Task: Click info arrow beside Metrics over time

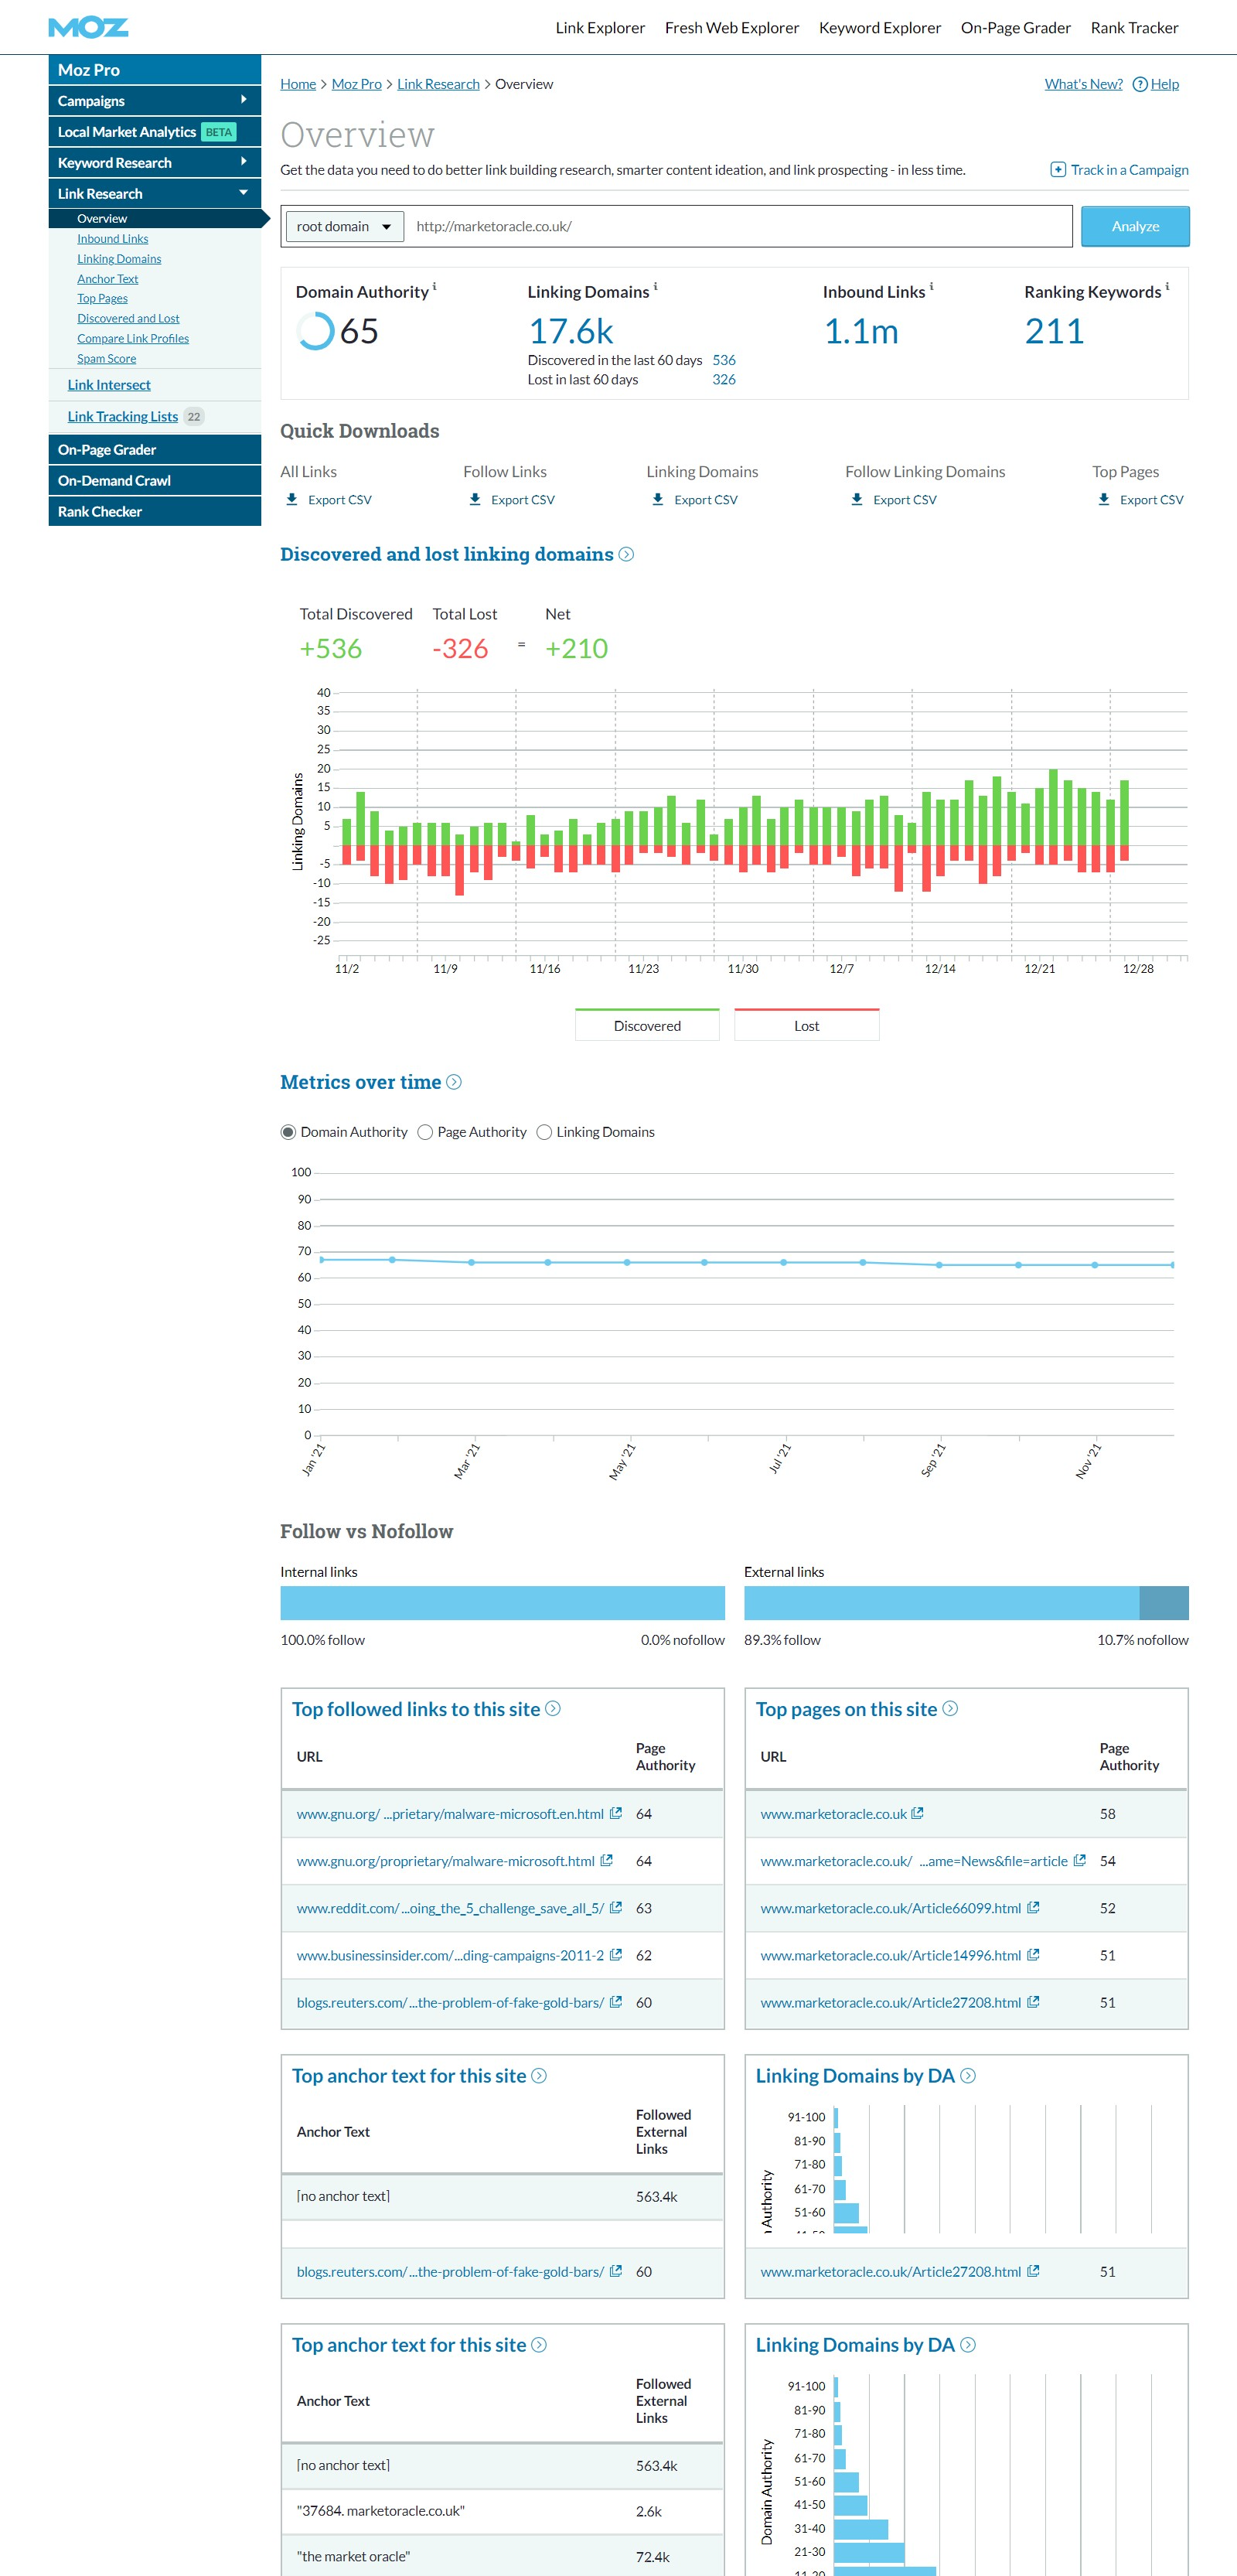Action: [x=454, y=1082]
